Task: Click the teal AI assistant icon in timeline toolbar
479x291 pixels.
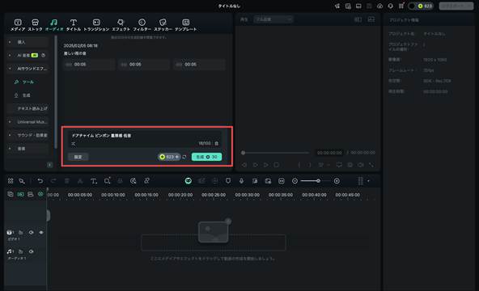Action: coord(189,181)
